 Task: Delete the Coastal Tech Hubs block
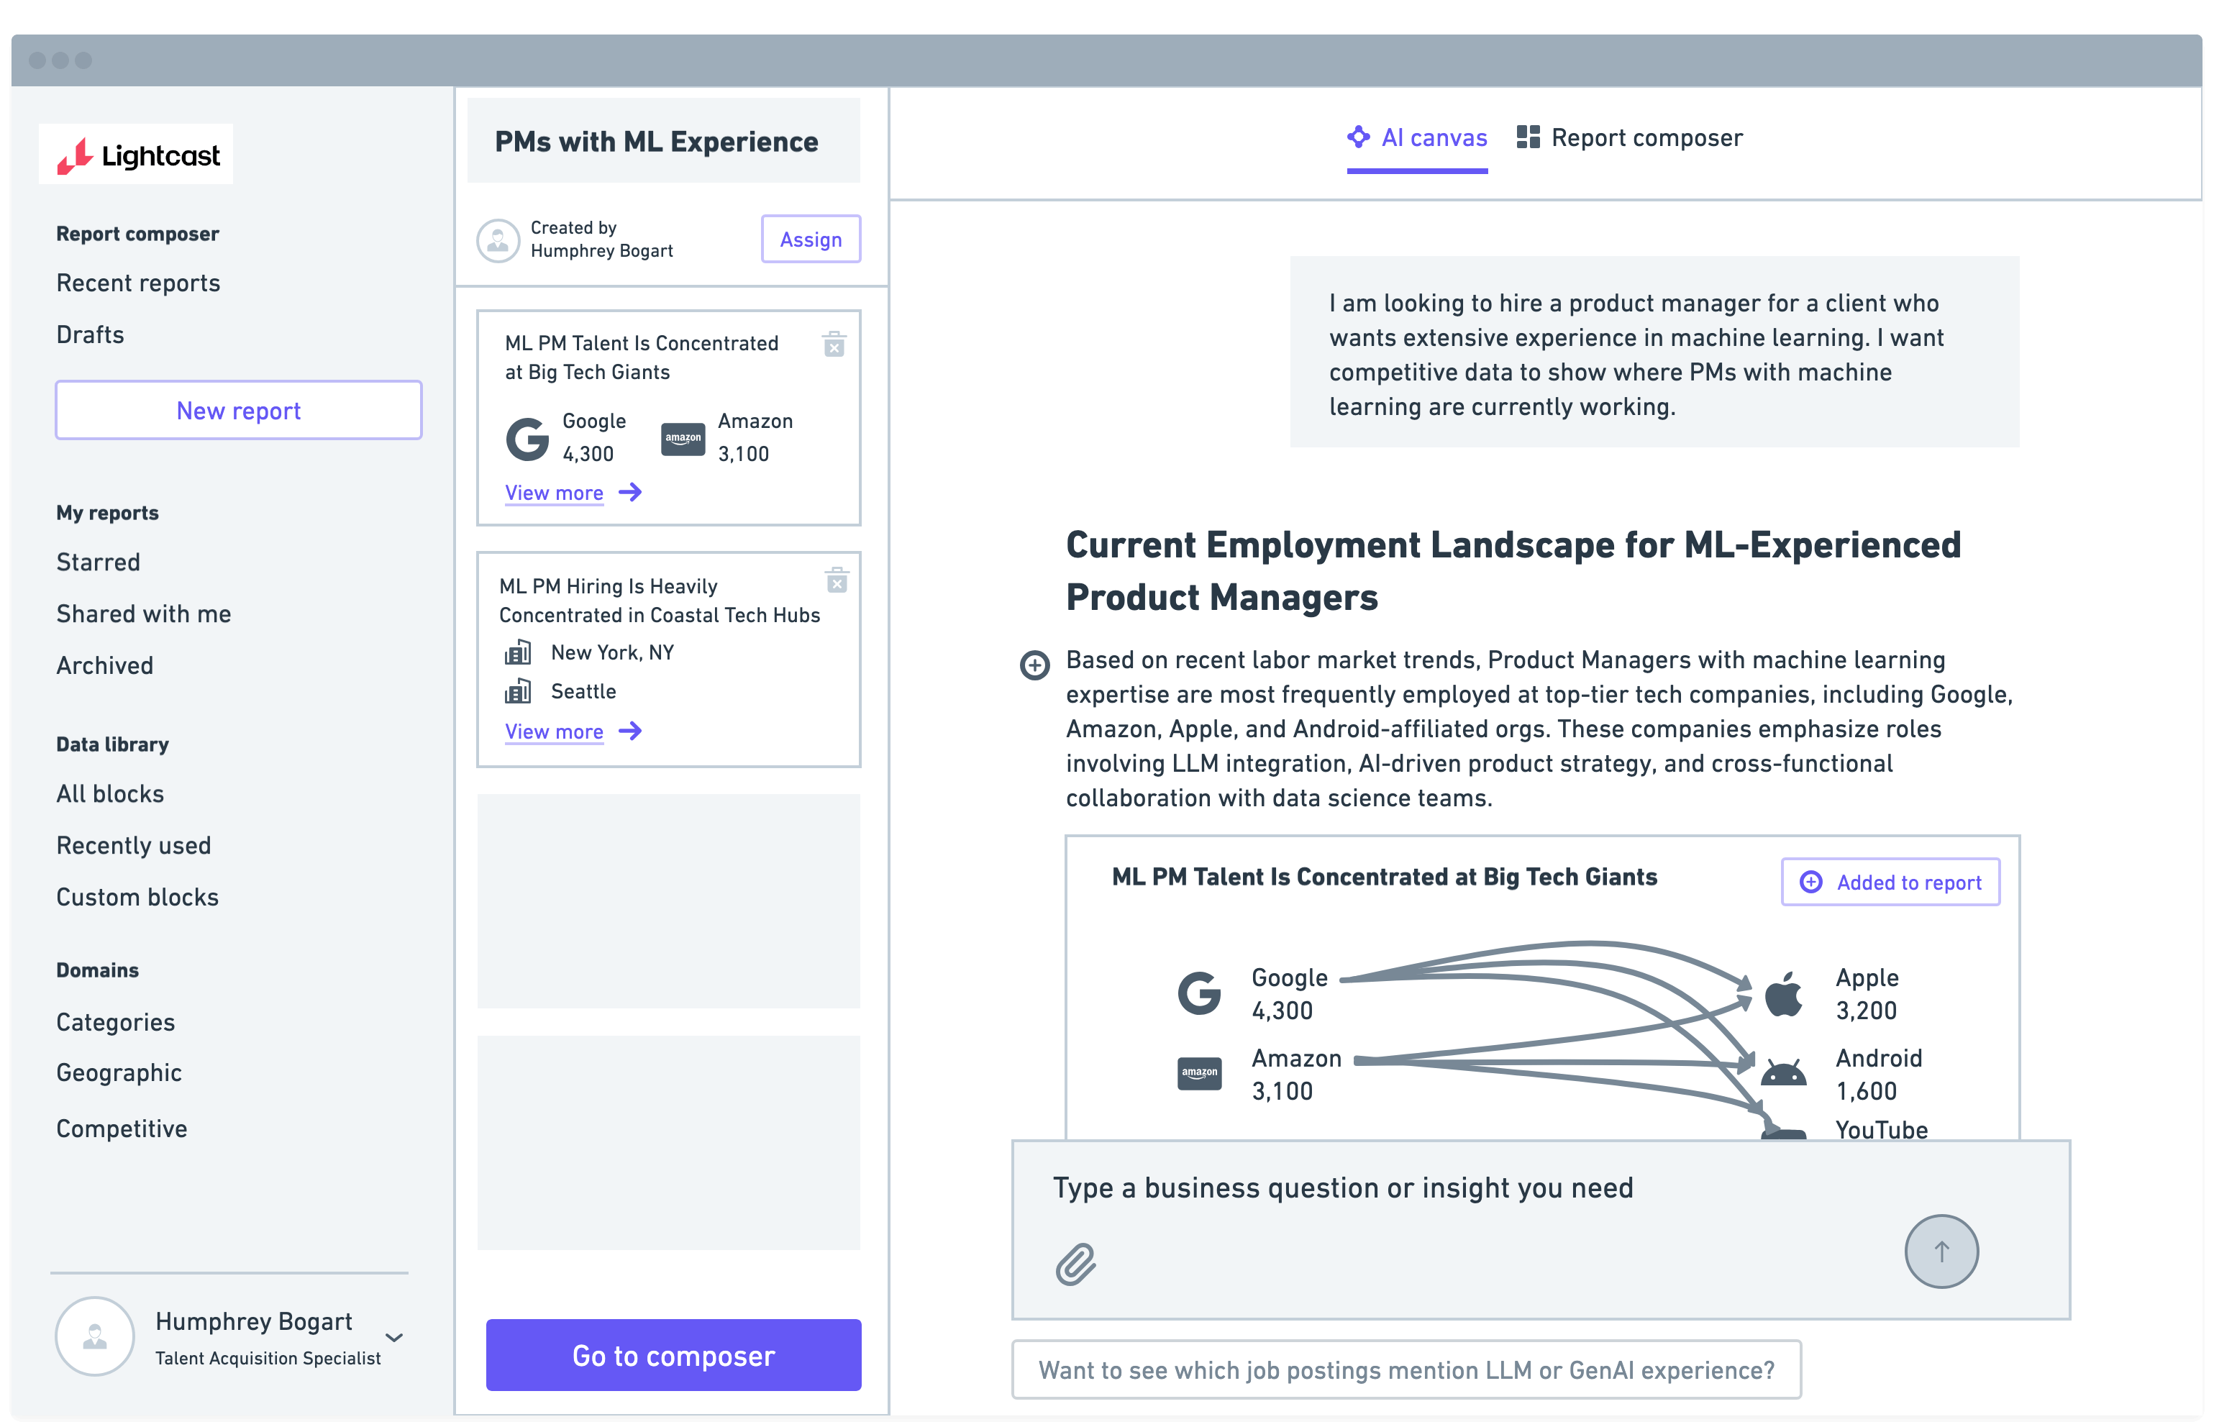point(836,581)
